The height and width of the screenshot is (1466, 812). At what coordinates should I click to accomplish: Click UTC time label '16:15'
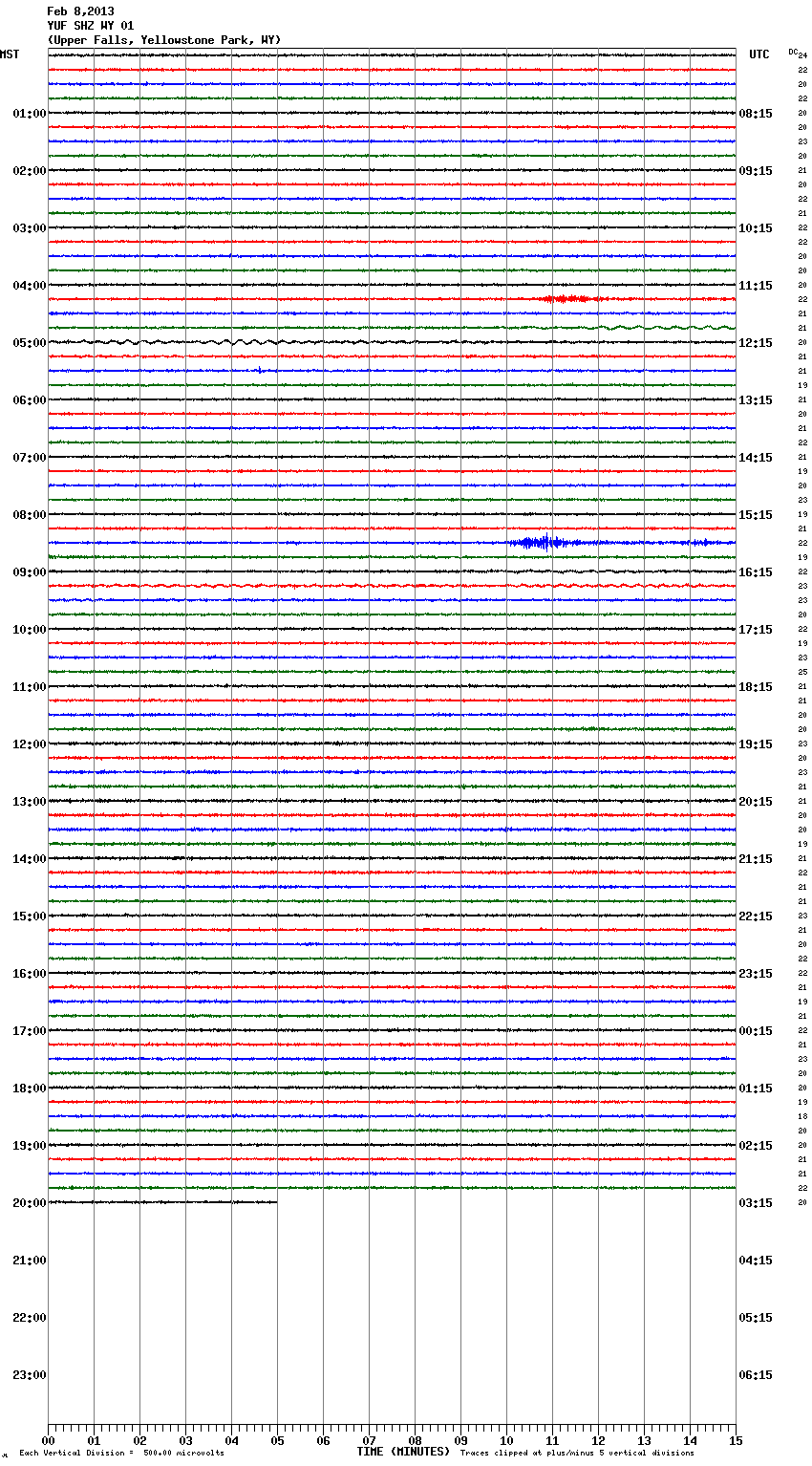[756, 572]
